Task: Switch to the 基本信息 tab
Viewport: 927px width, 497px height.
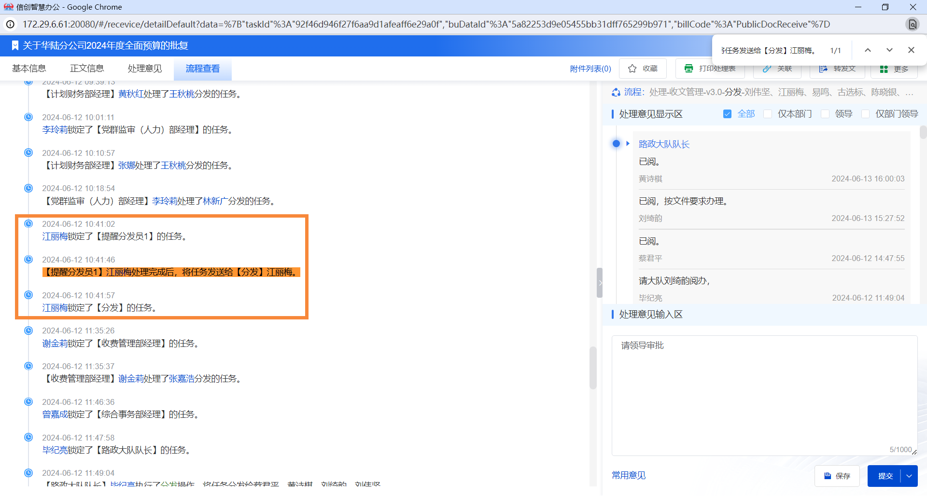Action: [29, 69]
